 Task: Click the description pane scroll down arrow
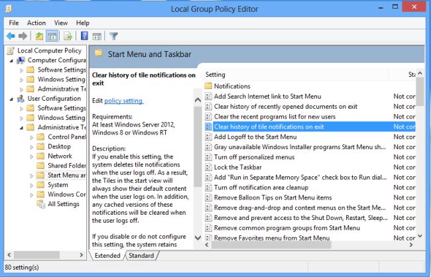(198, 238)
